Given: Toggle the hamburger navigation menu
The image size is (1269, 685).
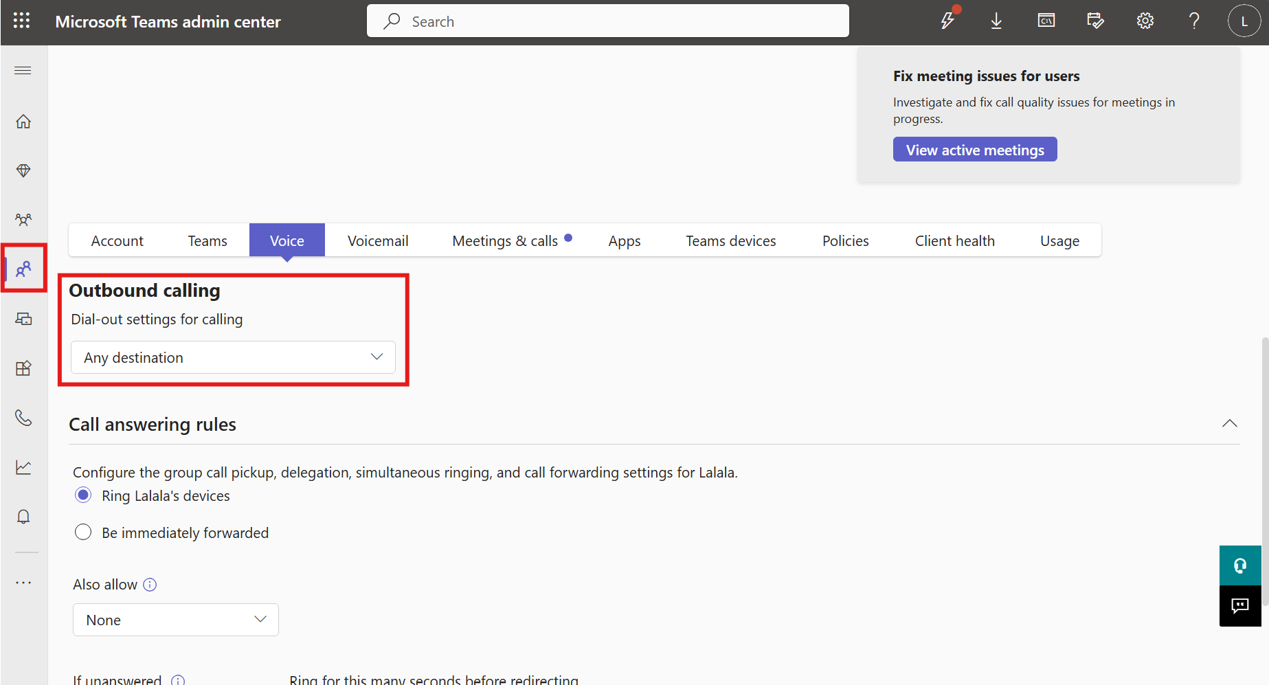Looking at the screenshot, I should (x=23, y=71).
